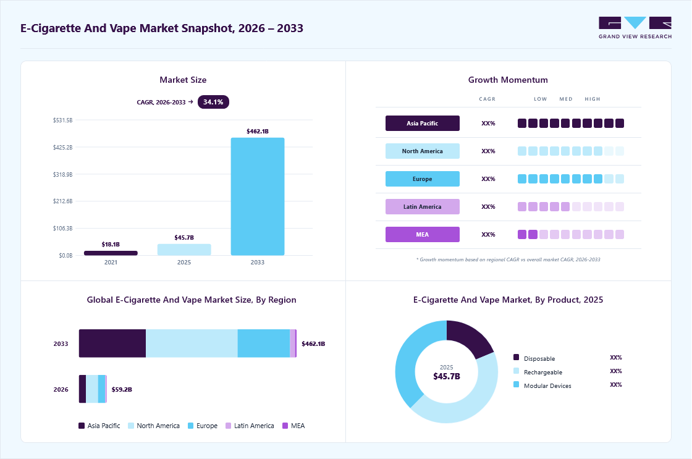This screenshot has width=692, height=459.
Task: Click the Asia Pacific momentum indicator squares
Action: 571,123
